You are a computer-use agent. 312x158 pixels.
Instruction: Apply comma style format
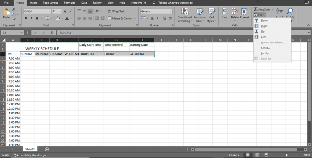click(157, 18)
